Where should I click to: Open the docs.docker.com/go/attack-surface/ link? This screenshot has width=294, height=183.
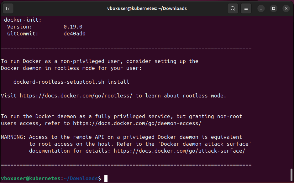pos(179,151)
